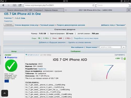Viewport: 131px width, 98px height.
Task: Open the Apple Inc. developer link
Action: 42,69
